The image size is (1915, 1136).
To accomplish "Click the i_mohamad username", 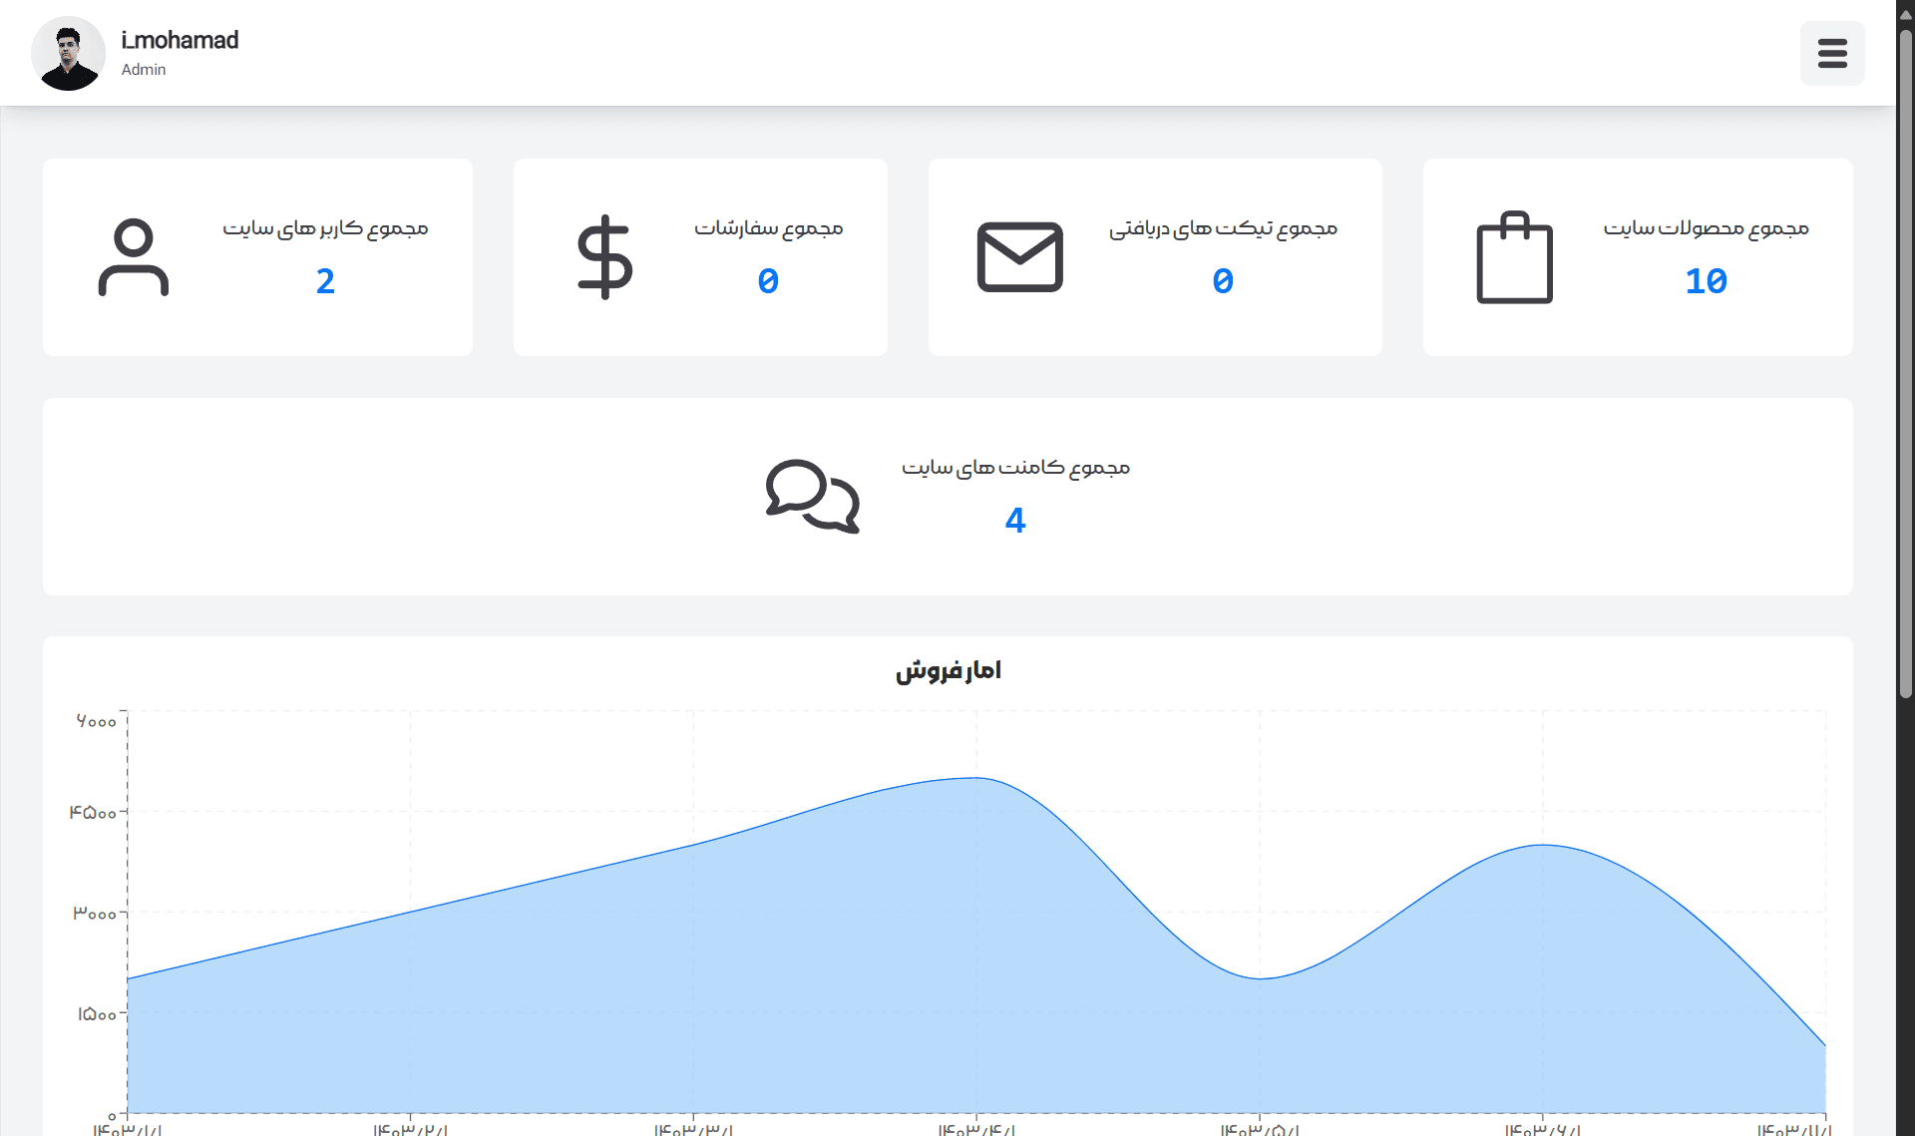I will tap(180, 40).
